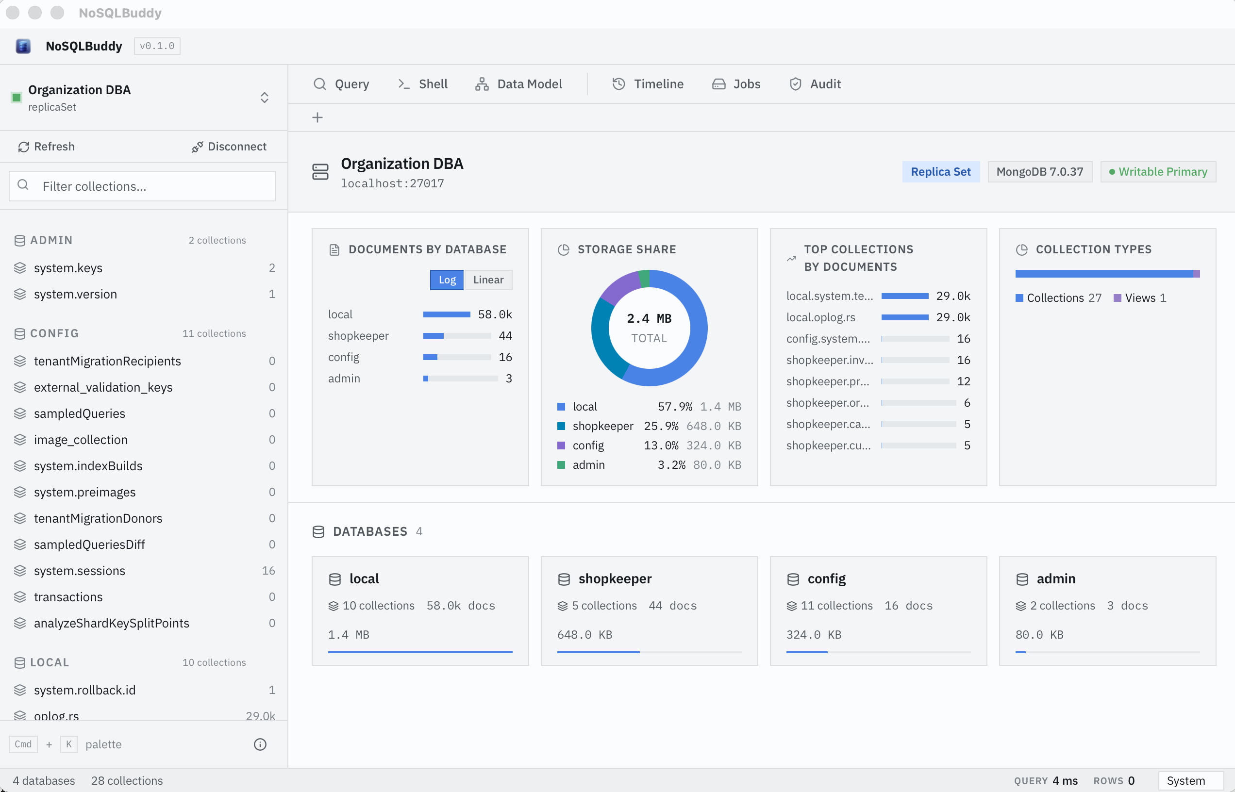The height and width of the screenshot is (792, 1235).
Task: Switch documents chart to Linear scale
Action: (x=488, y=280)
